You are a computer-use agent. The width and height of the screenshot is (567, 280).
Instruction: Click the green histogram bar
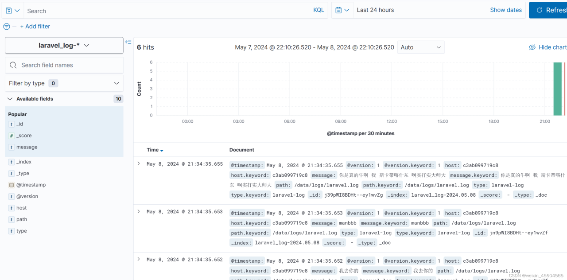click(x=557, y=89)
